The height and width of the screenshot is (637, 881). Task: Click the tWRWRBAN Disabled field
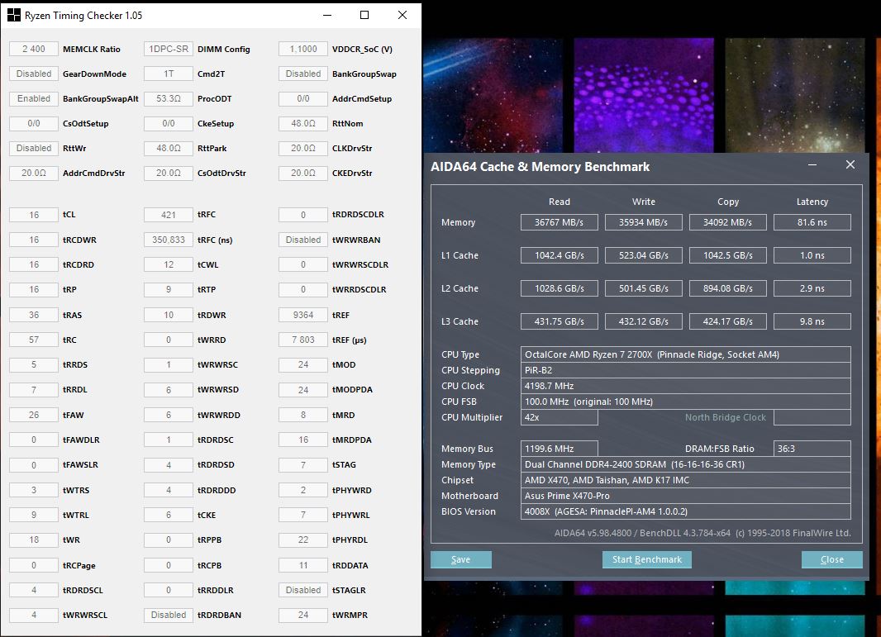(x=302, y=240)
